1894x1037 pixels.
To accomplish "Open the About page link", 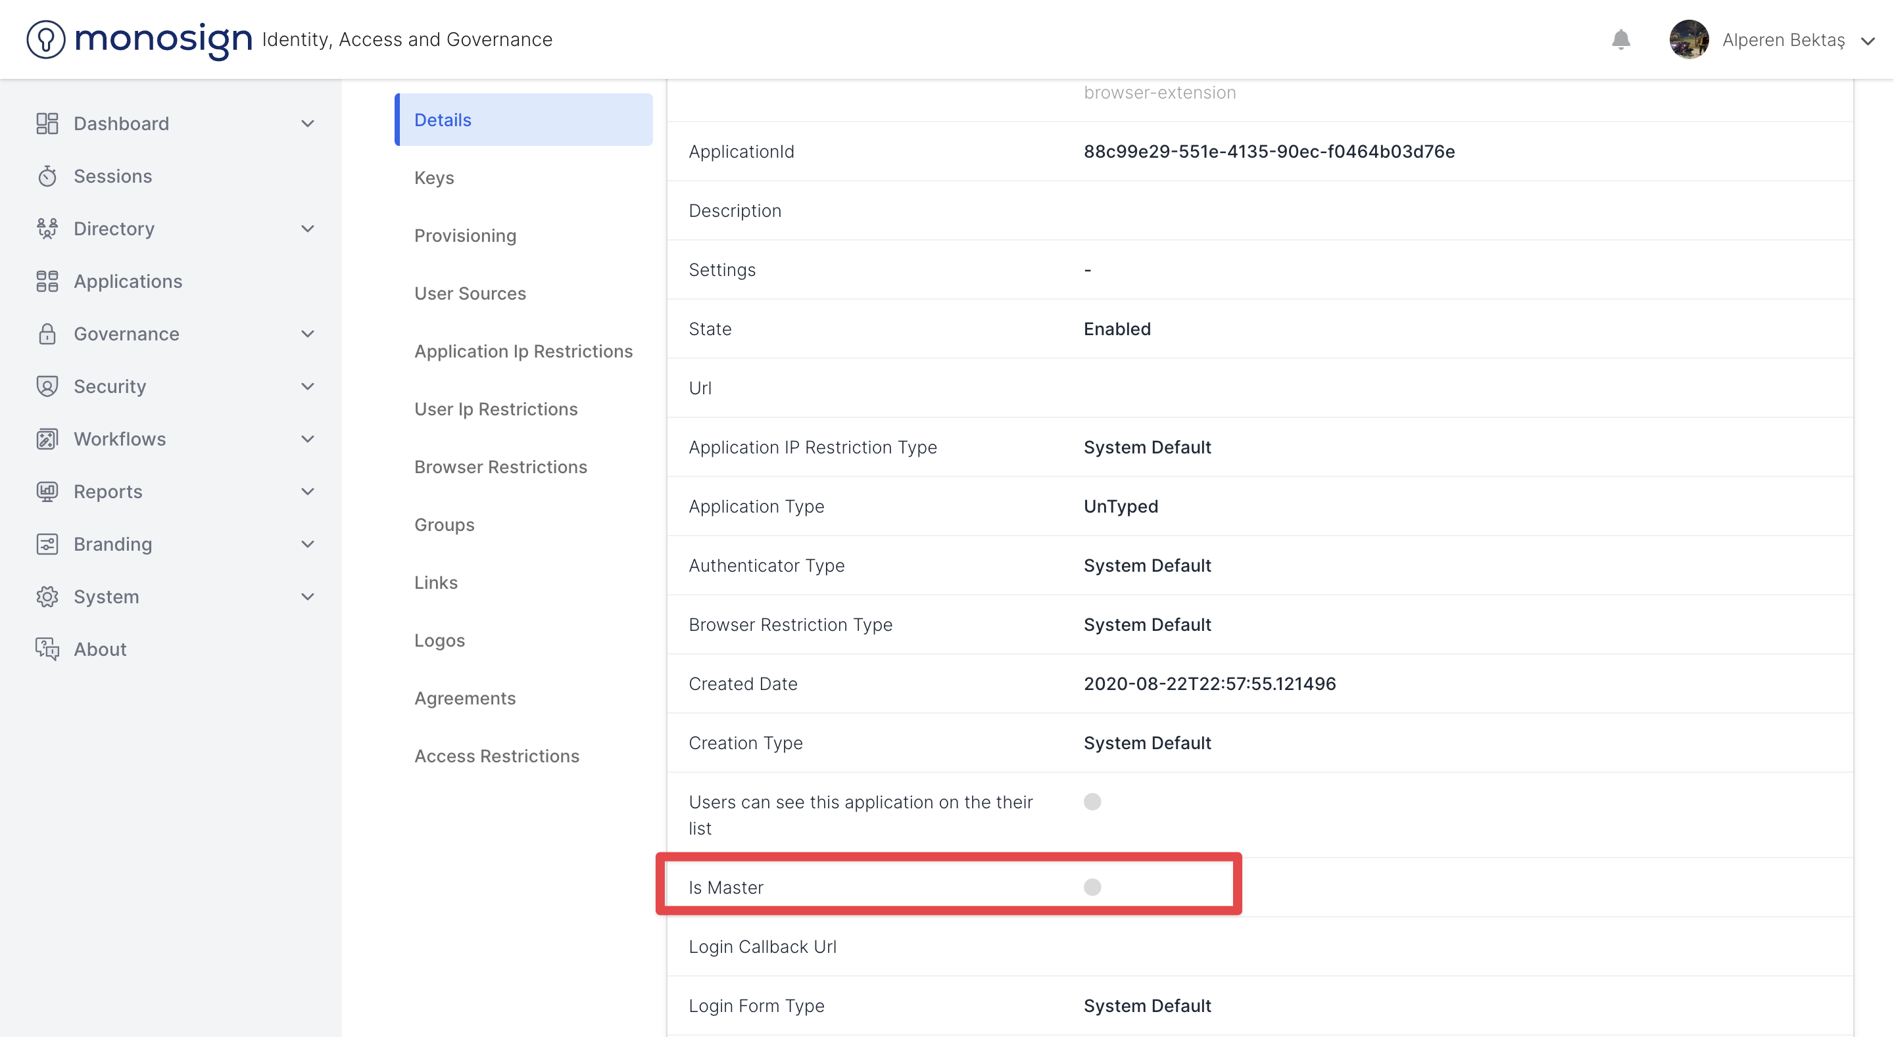I will pyautogui.click(x=100, y=649).
